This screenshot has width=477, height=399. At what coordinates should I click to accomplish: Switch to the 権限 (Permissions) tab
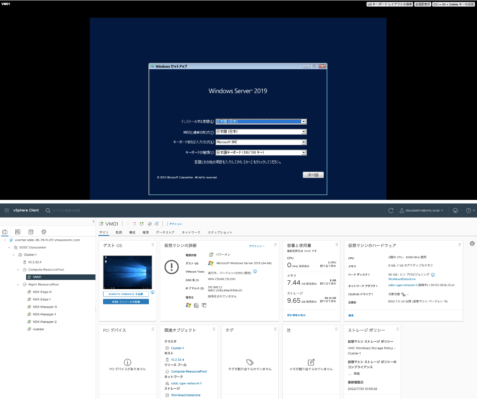[x=146, y=233]
